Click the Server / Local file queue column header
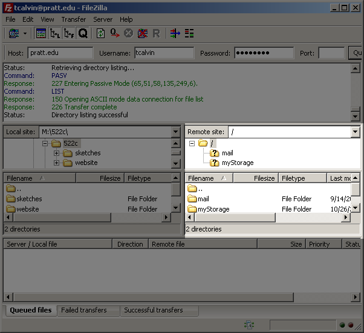The width and height of the screenshot is (364, 333). [57, 244]
